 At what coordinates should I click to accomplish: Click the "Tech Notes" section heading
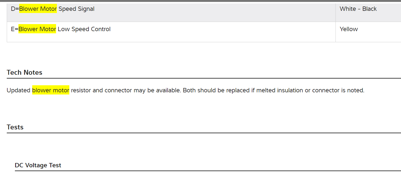point(25,73)
